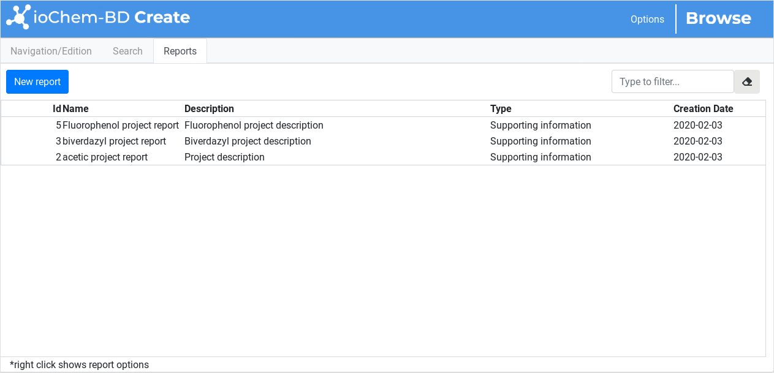
Task: Switch to the Search tab
Action: (127, 51)
